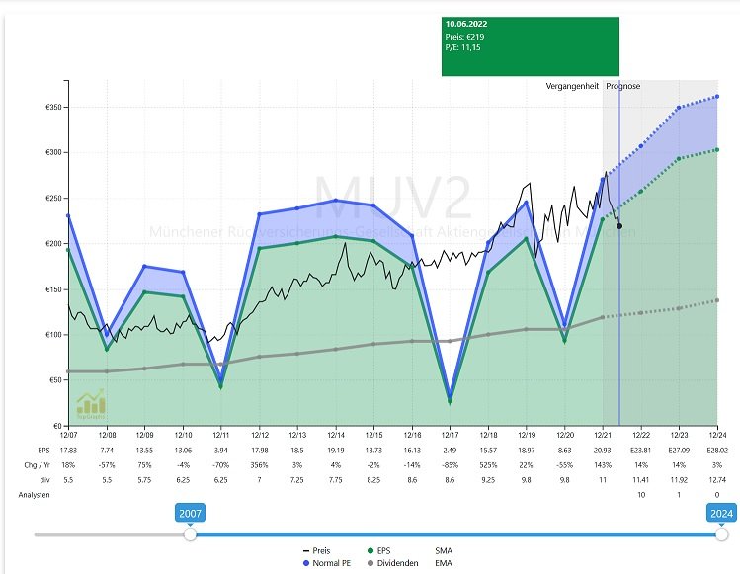Click the 356% yearly change value
This screenshot has height=574, width=740.
pyautogui.click(x=259, y=465)
